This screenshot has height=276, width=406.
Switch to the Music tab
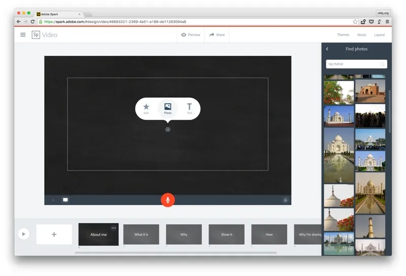(362, 35)
